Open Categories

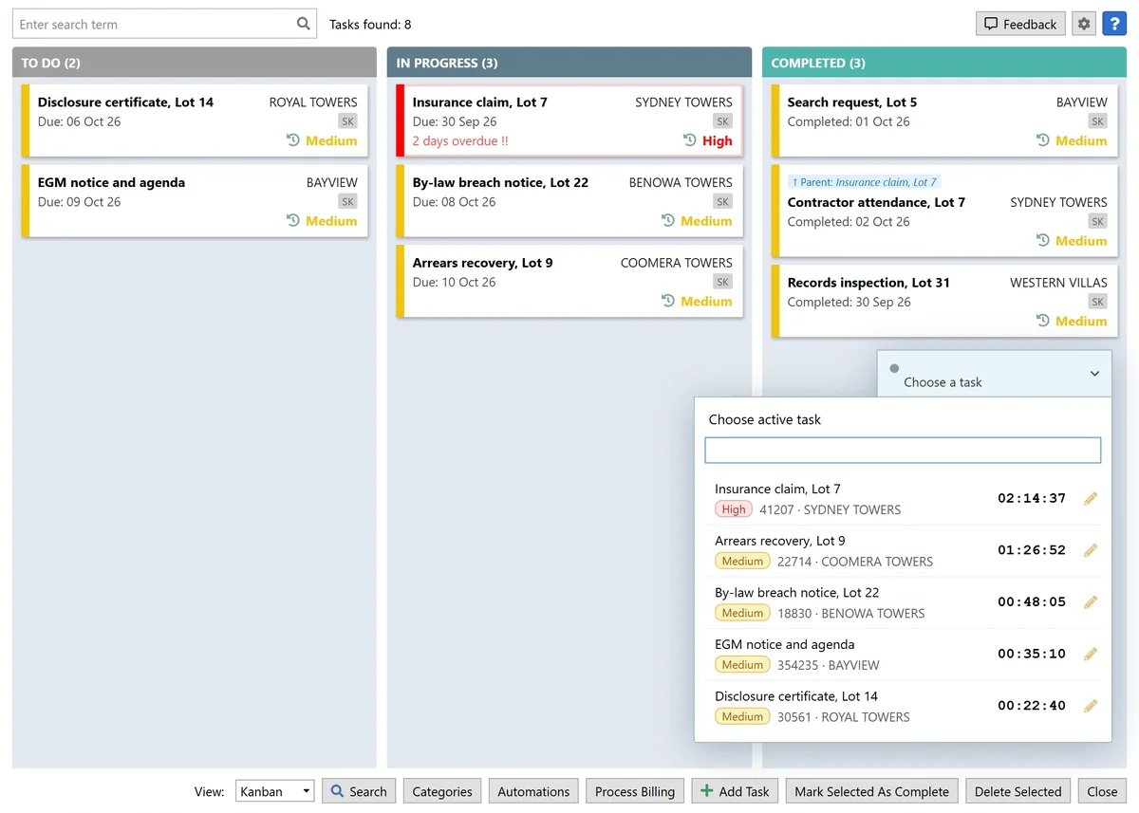click(442, 791)
